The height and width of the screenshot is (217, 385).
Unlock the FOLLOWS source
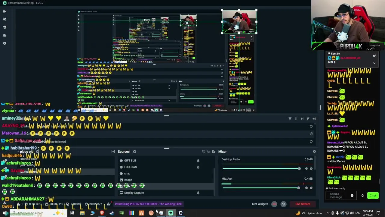(x=198, y=167)
